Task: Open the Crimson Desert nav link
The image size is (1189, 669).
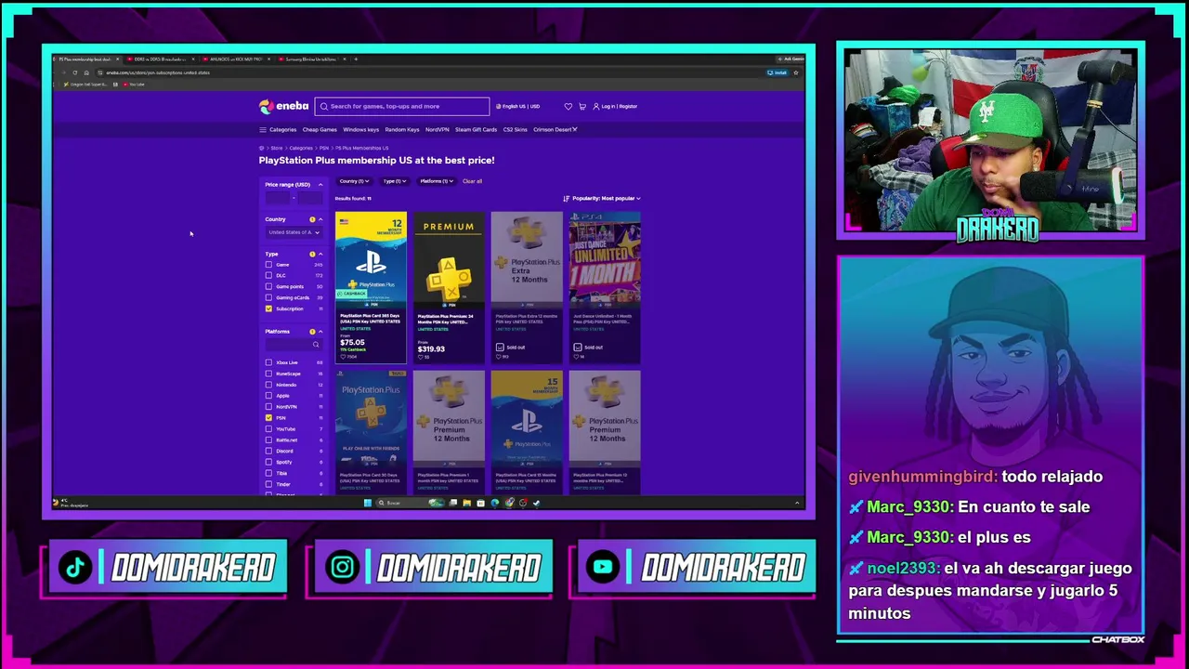Action: [555, 130]
